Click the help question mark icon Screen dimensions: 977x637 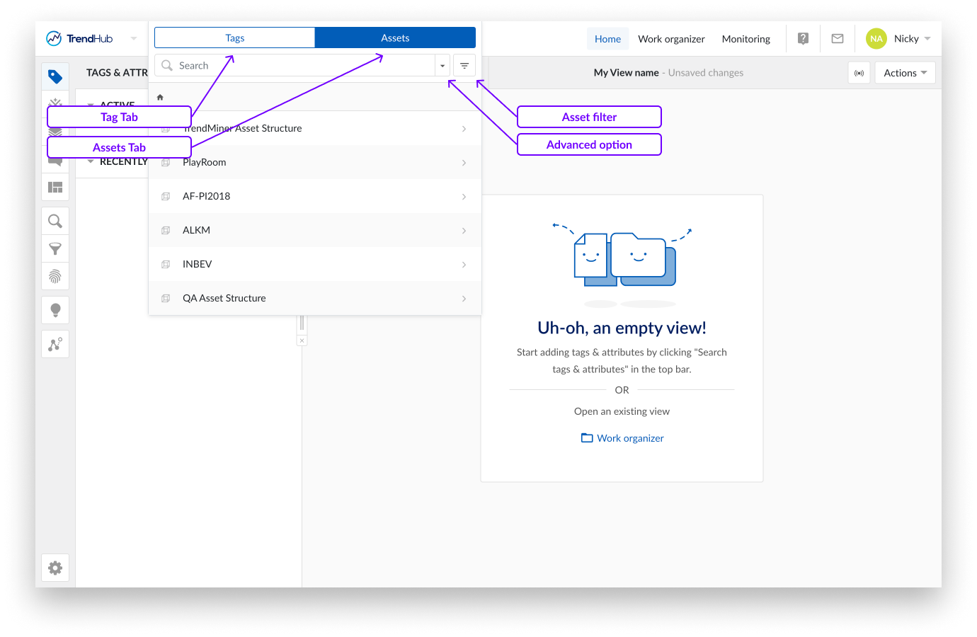tap(803, 39)
